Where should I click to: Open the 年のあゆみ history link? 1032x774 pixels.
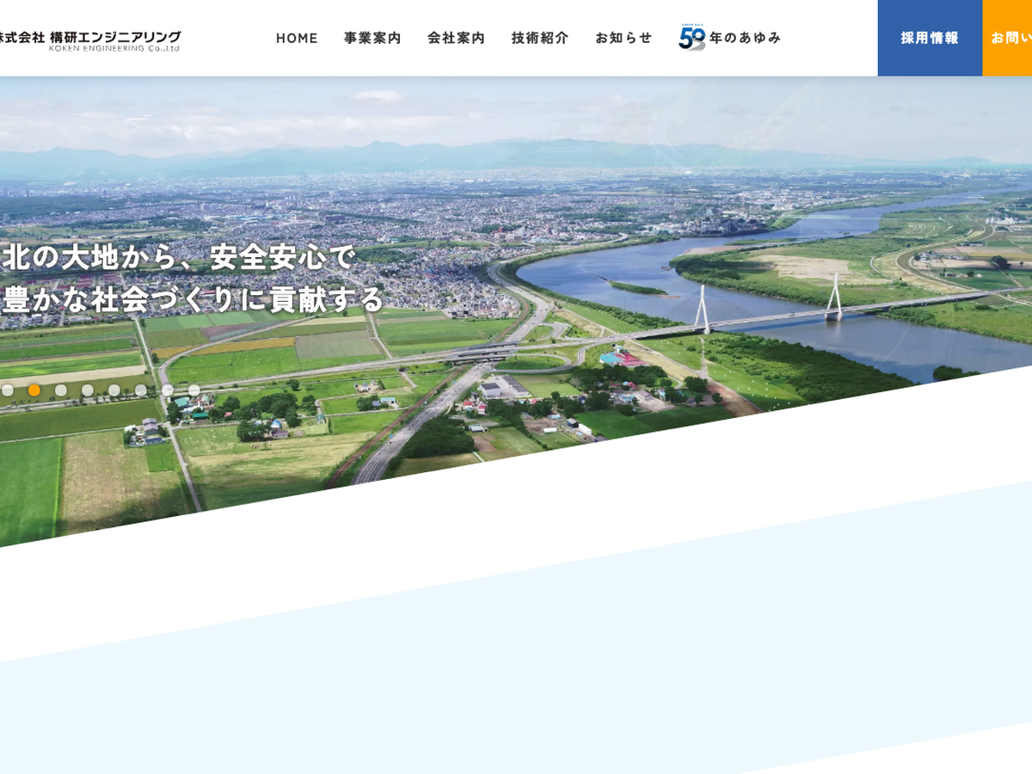(745, 38)
